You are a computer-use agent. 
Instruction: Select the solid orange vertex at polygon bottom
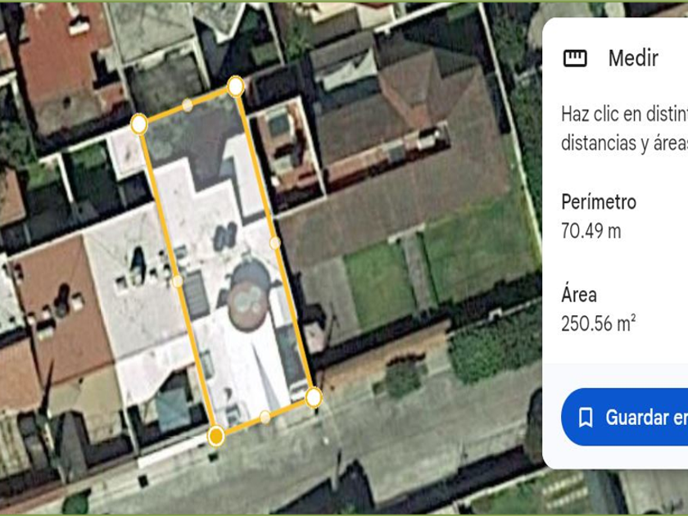[x=216, y=436]
